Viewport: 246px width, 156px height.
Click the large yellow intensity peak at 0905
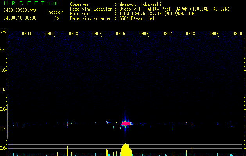coord(126,149)
